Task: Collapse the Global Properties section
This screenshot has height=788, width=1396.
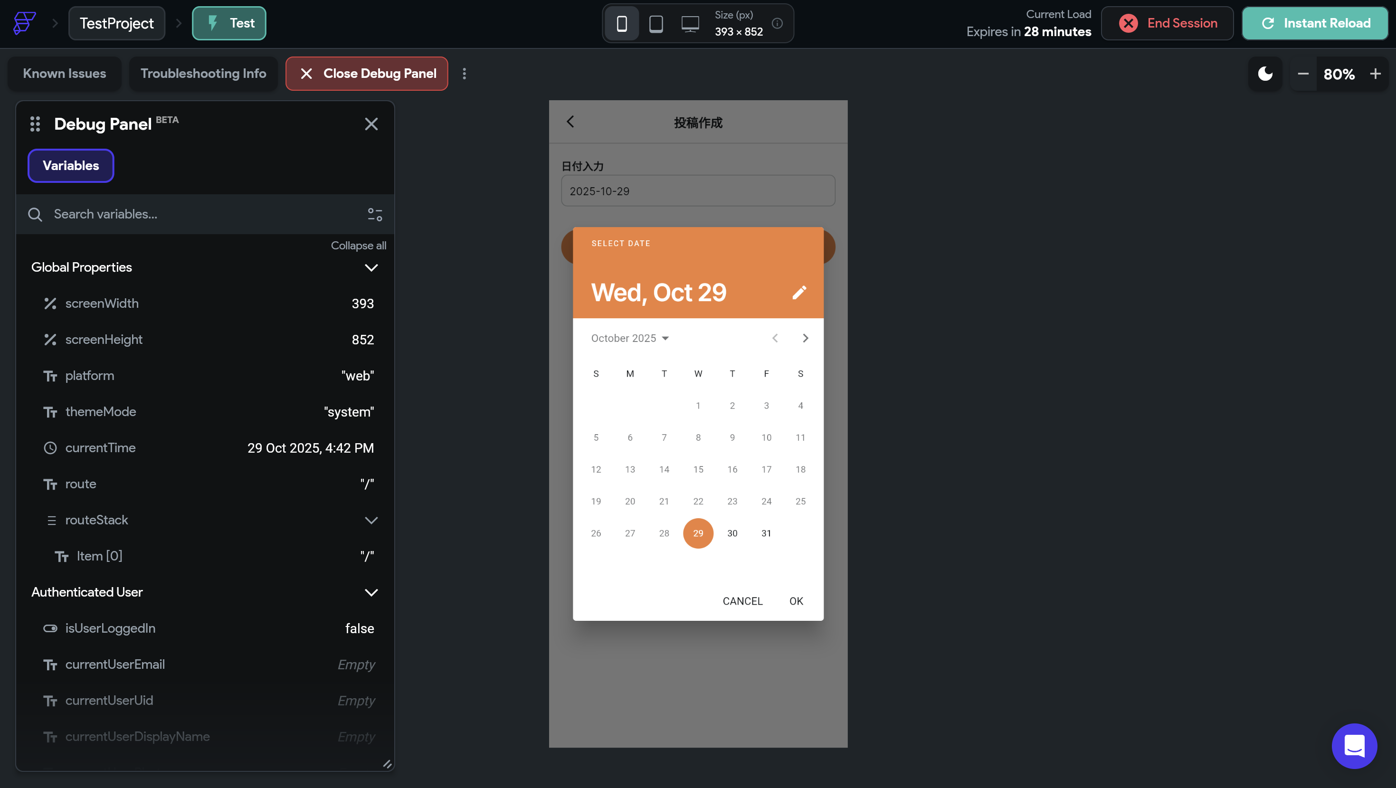Action: 371,268
